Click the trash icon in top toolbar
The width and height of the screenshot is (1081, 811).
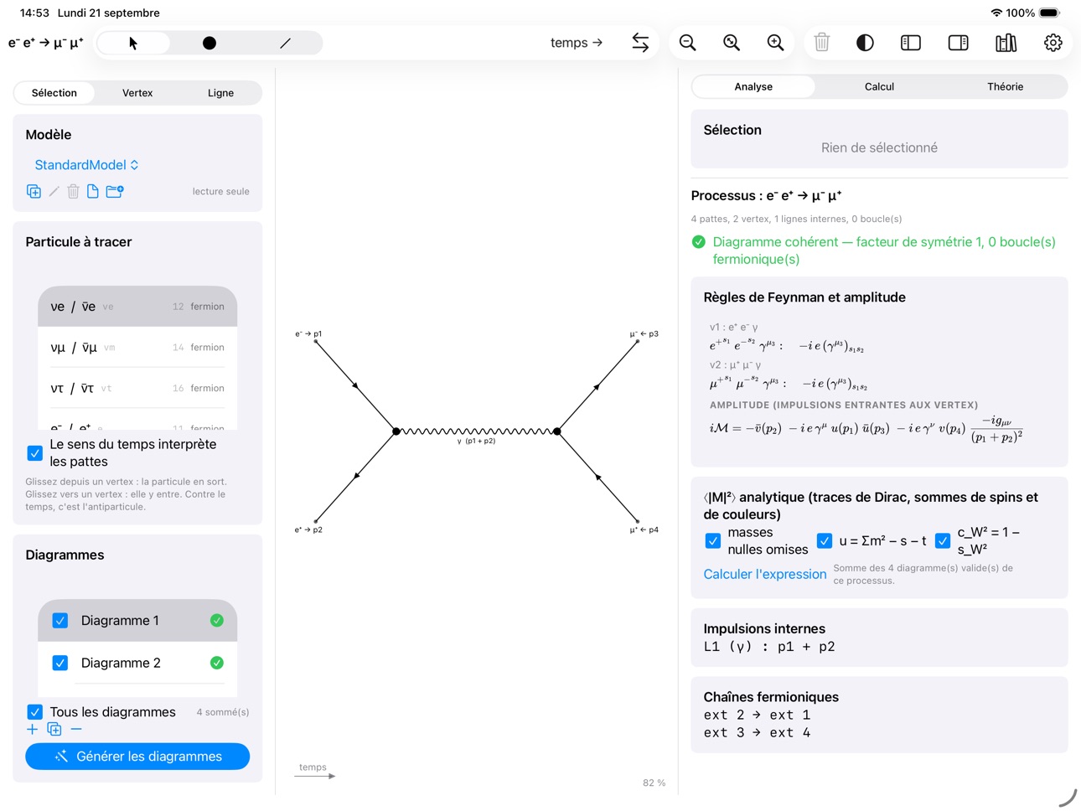point(822,43)
